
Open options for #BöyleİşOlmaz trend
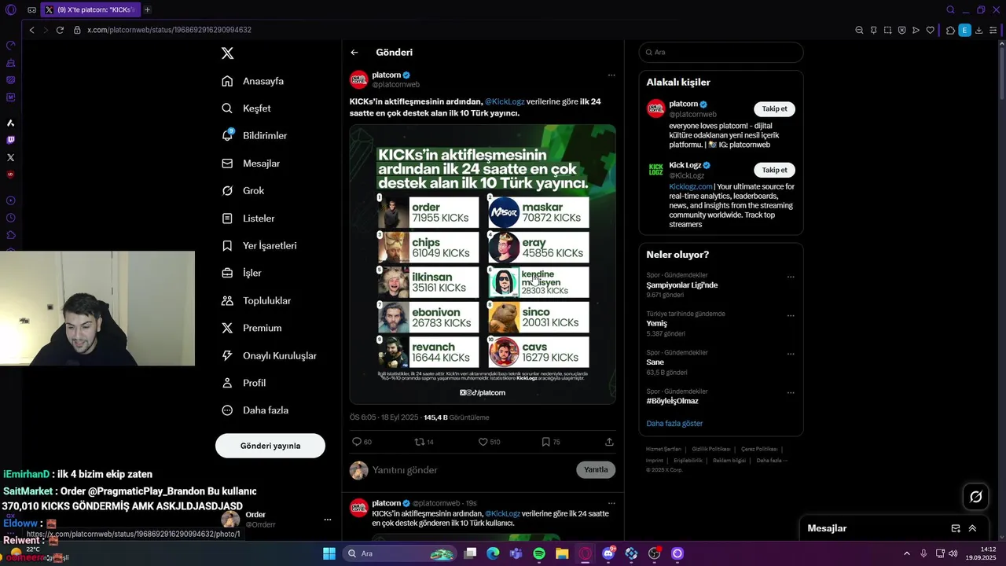[x=791, y=392]
